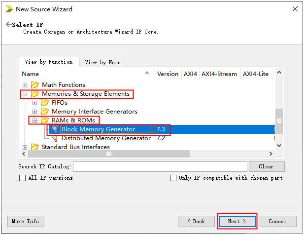Enable the All IP versions checkbox
Viewport: 305px width, 235px height.
22,178
